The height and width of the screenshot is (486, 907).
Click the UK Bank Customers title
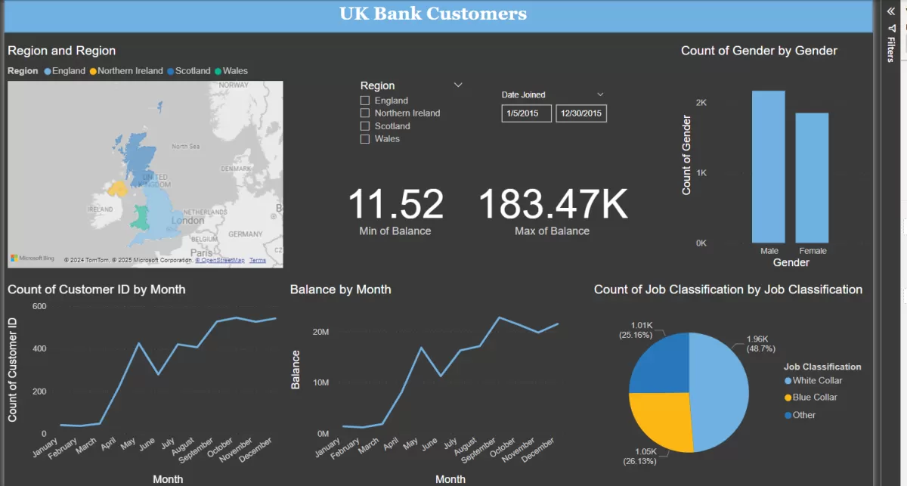coord(433,14)
